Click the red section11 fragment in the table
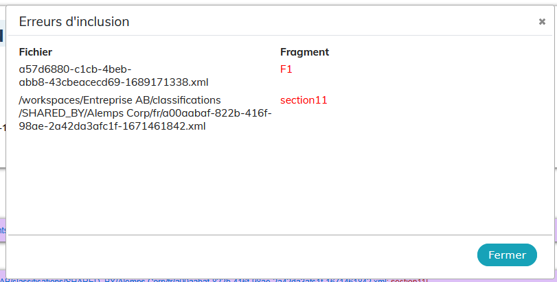Screen dimensions: 557x282 pos(304,100)
